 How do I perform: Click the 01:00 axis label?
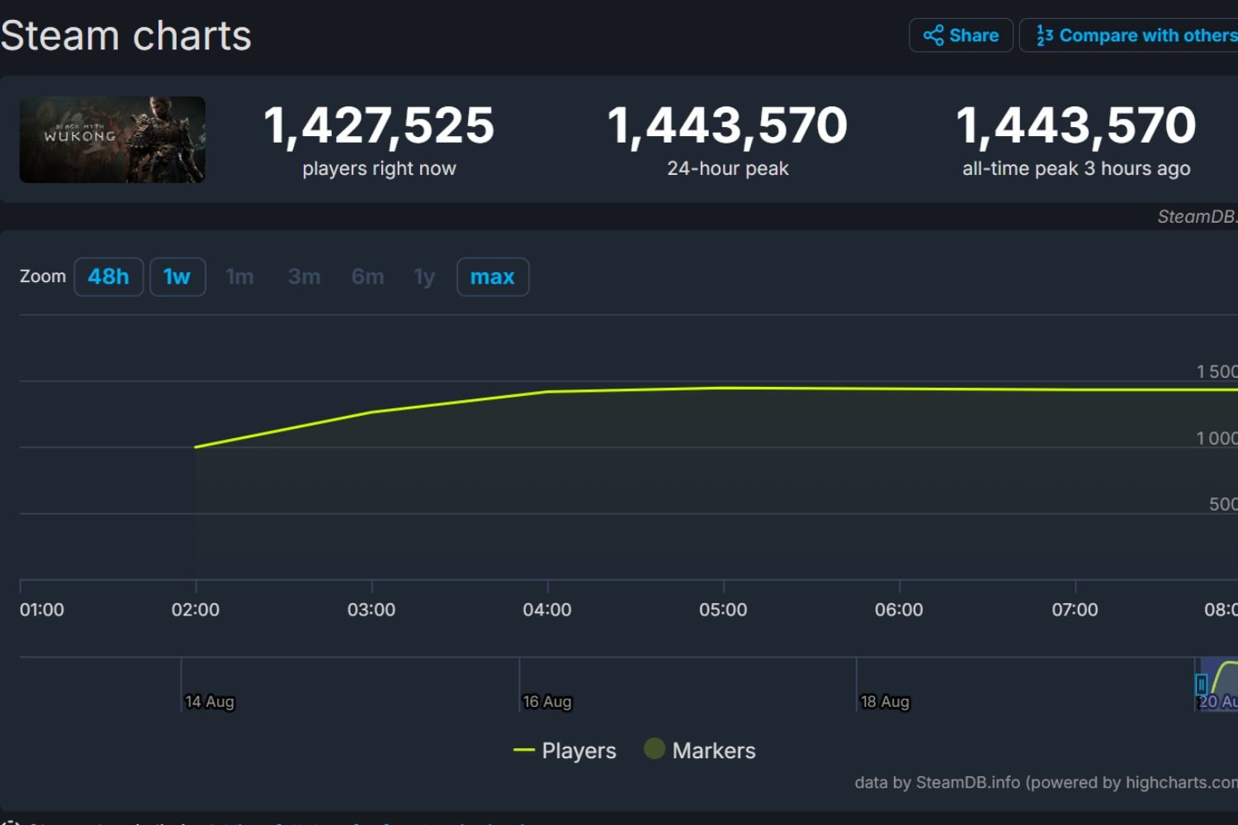pyautogui.click(x=42, y=610)
